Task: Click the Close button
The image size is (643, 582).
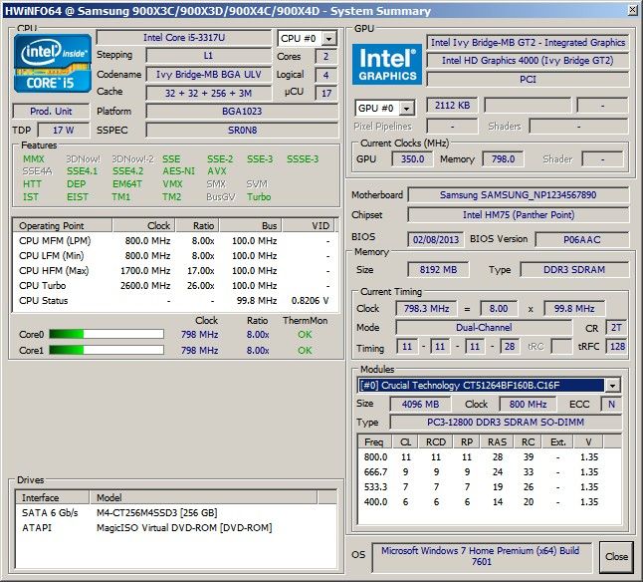Action: click(x=616, y=556)
